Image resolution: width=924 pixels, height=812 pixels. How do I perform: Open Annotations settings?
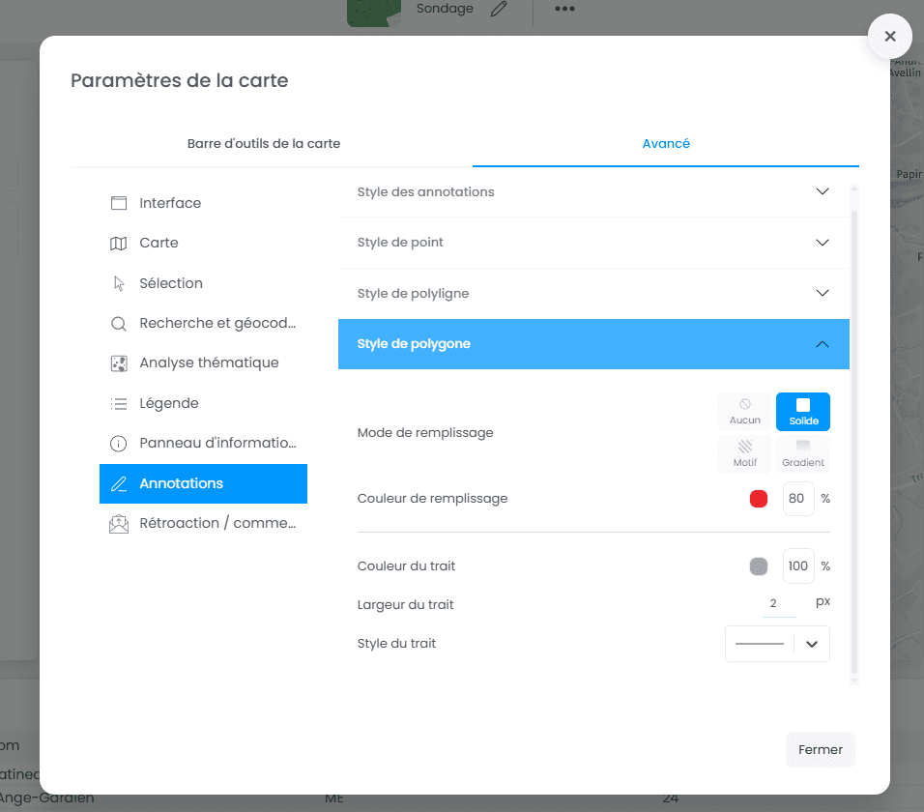point(203,483)
